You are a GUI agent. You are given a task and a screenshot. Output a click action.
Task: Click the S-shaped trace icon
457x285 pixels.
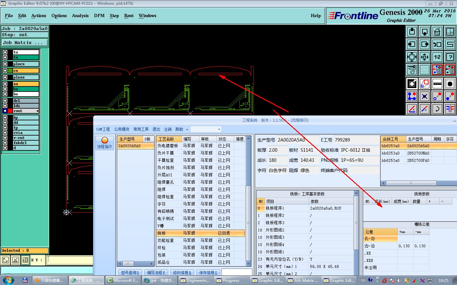point(450,44)
